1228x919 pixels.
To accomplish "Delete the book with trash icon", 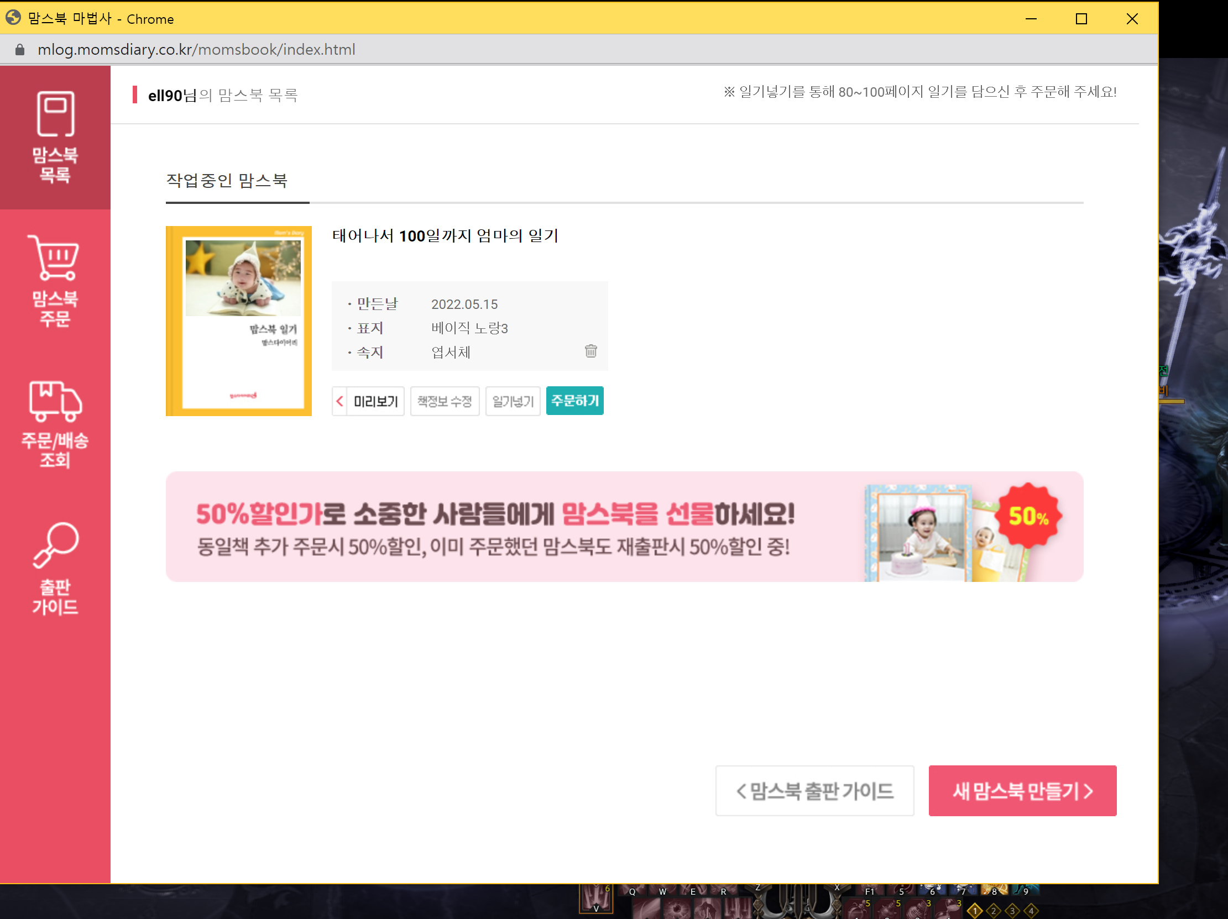I will 591,351.
